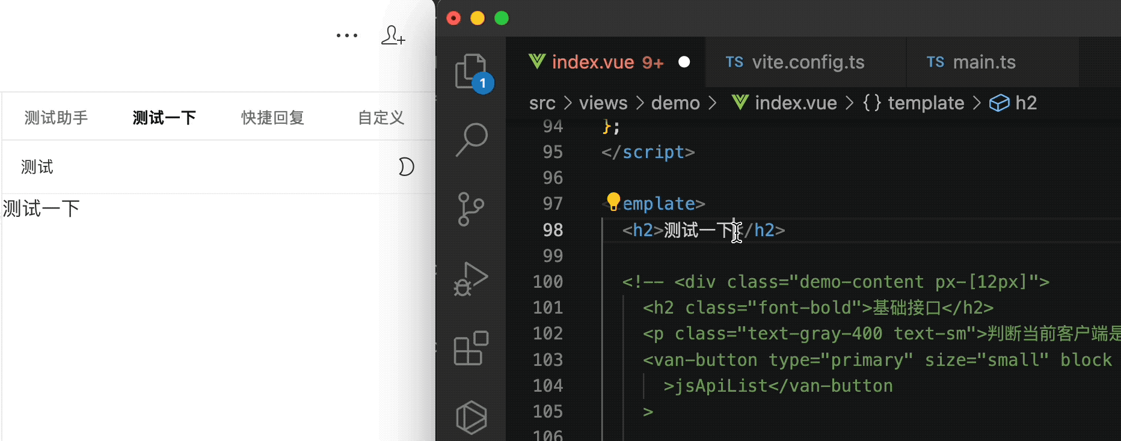This screenshot has height=441, width=1121.
Task: Select index.vue in the breadcrumb
Action: (785, 103)
